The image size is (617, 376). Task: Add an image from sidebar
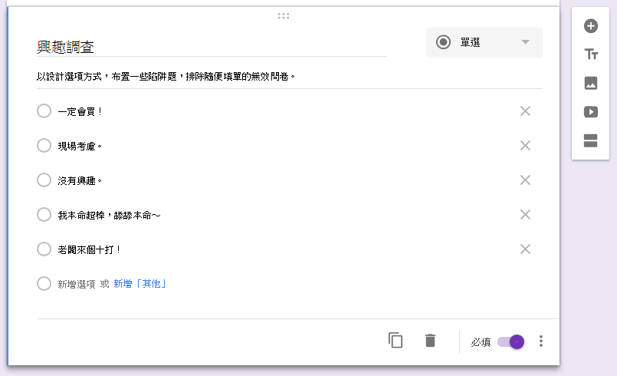591,83
